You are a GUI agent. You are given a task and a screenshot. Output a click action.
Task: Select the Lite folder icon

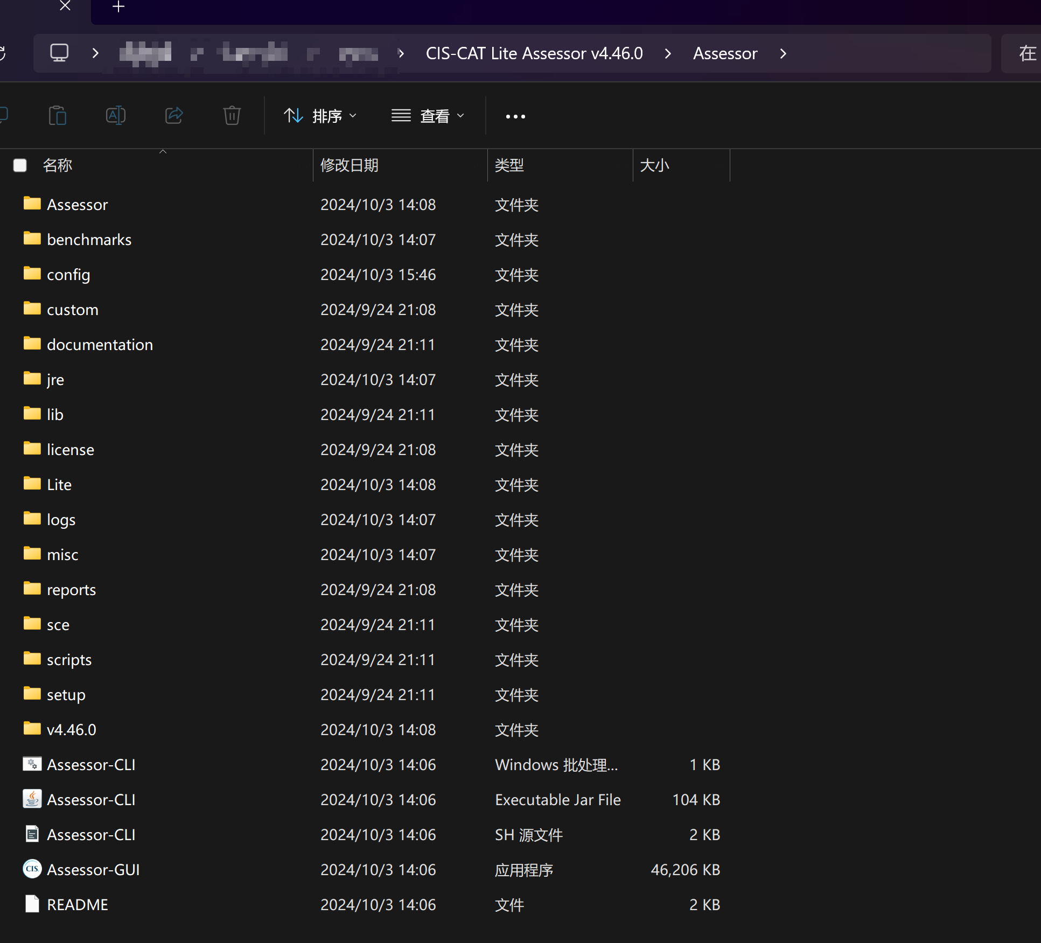[x=32, y=483]
